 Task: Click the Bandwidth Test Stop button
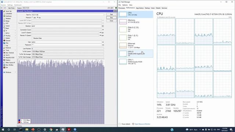(x=111, y=18)
